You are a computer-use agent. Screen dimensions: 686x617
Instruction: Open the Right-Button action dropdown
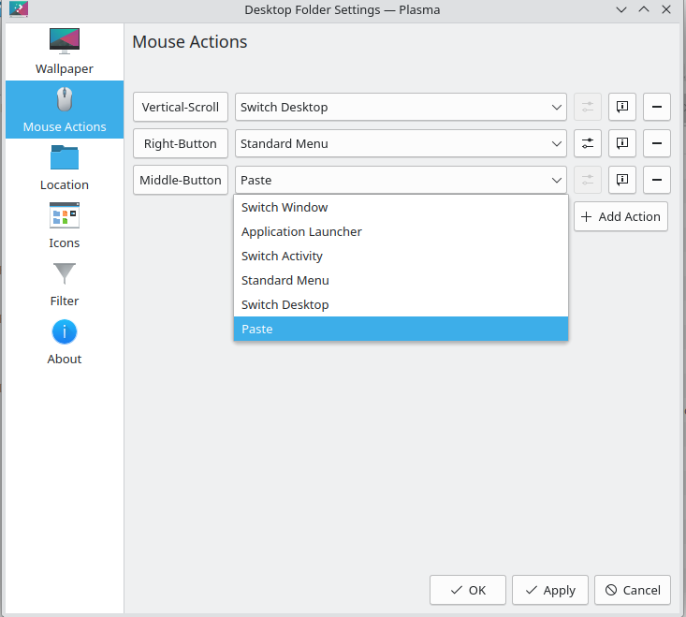pos(401,143)
